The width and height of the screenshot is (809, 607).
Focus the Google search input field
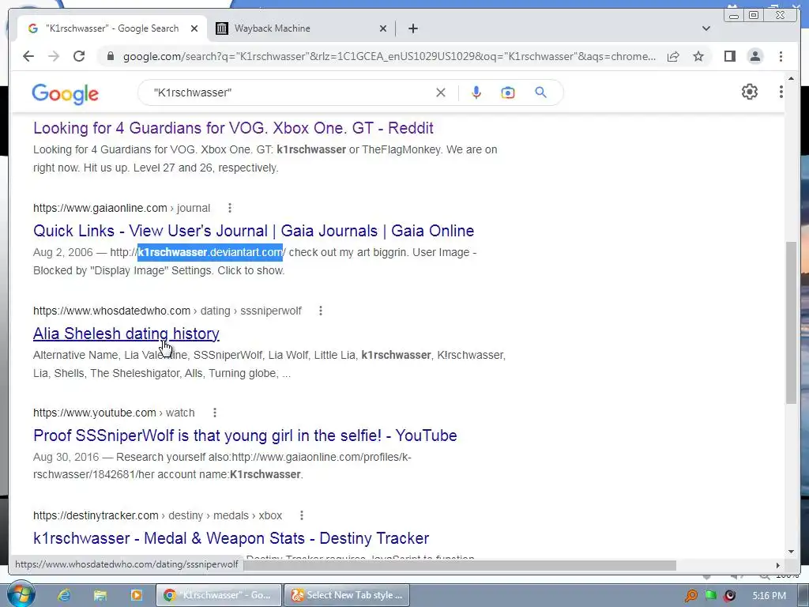[292, 92]
